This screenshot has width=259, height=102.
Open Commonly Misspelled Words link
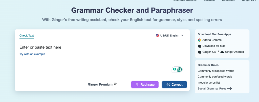point(216,71)
